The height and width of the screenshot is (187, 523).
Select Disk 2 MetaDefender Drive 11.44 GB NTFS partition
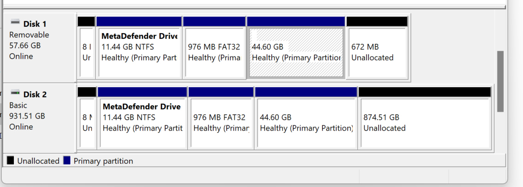pyautogui.click(x=143, y=118)
